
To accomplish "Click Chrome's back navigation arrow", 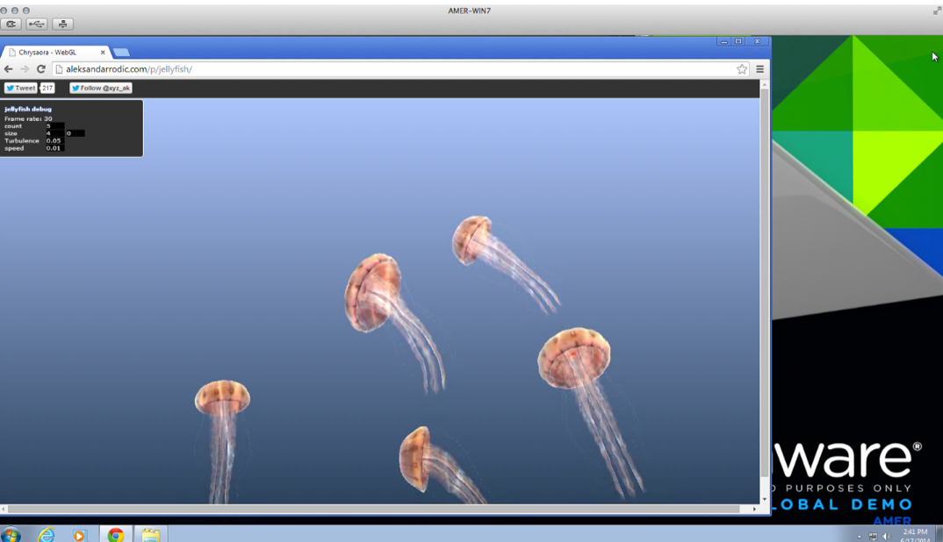I will tap(10, 68).
